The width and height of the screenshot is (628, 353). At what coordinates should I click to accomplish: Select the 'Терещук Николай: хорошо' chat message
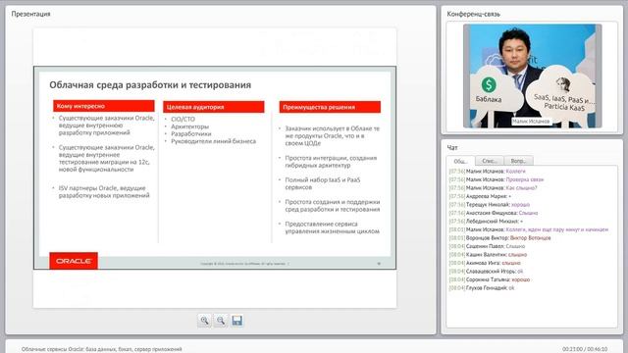pos(490,205)
